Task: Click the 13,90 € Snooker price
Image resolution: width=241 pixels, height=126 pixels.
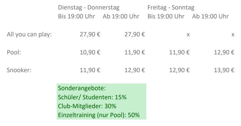Action: click(224, 70)
